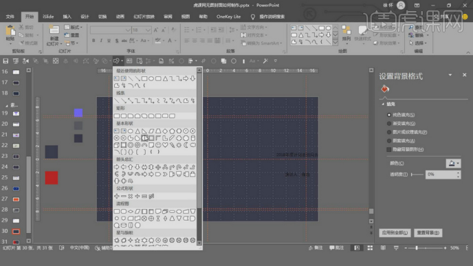Click the Paste clipboard icon
This screenshot has height=266, width=473.
[x=10, y=34]
